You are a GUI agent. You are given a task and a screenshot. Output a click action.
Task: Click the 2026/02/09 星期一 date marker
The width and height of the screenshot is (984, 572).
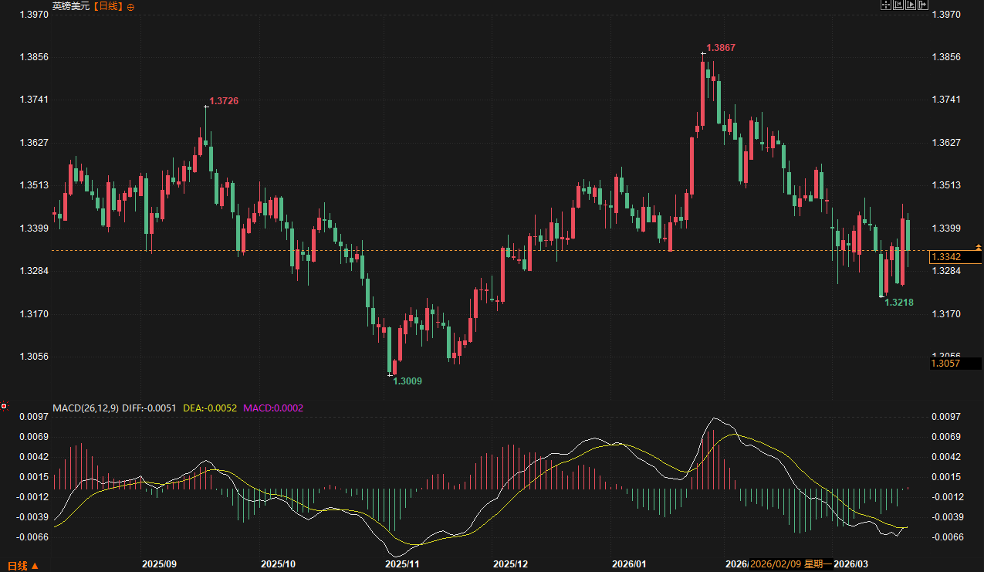click(x=791, y=564)
